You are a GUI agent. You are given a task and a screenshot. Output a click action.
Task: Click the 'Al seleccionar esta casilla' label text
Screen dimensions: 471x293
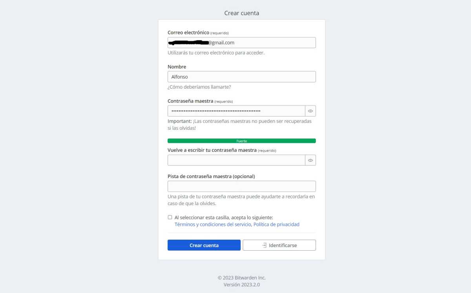point(224,217)
